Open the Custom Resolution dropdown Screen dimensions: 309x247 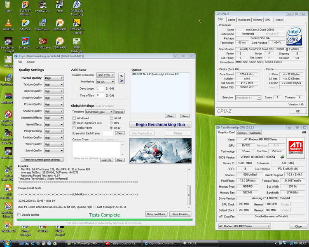[x=105, y=75]
